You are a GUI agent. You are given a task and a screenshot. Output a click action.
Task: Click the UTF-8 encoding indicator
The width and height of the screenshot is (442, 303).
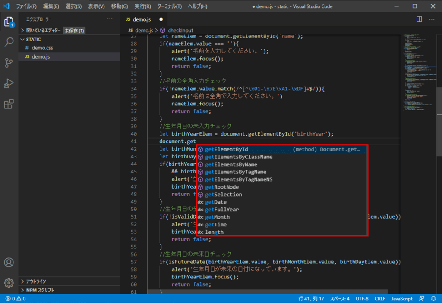(x=361, y=298)
